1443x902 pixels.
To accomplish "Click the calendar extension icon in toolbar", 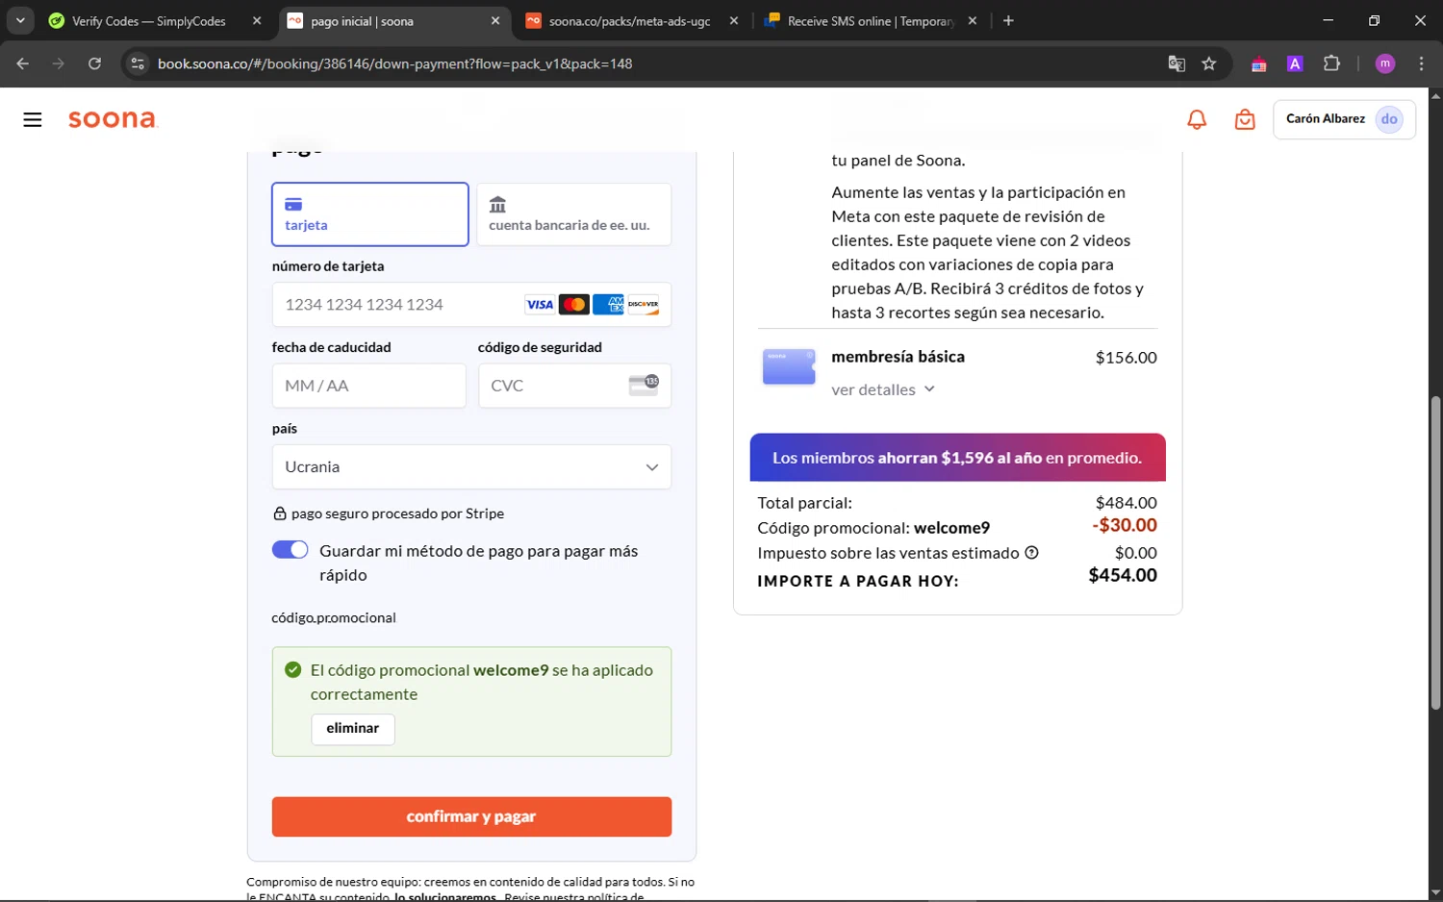I will [x=1258, y=64].
